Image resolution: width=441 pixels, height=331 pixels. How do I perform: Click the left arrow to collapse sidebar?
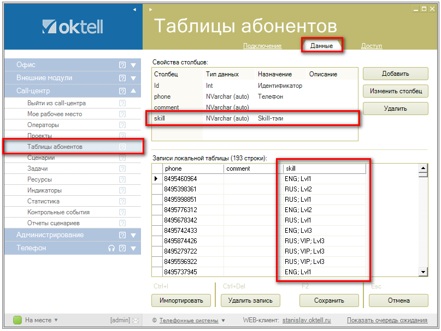[134, 10]
